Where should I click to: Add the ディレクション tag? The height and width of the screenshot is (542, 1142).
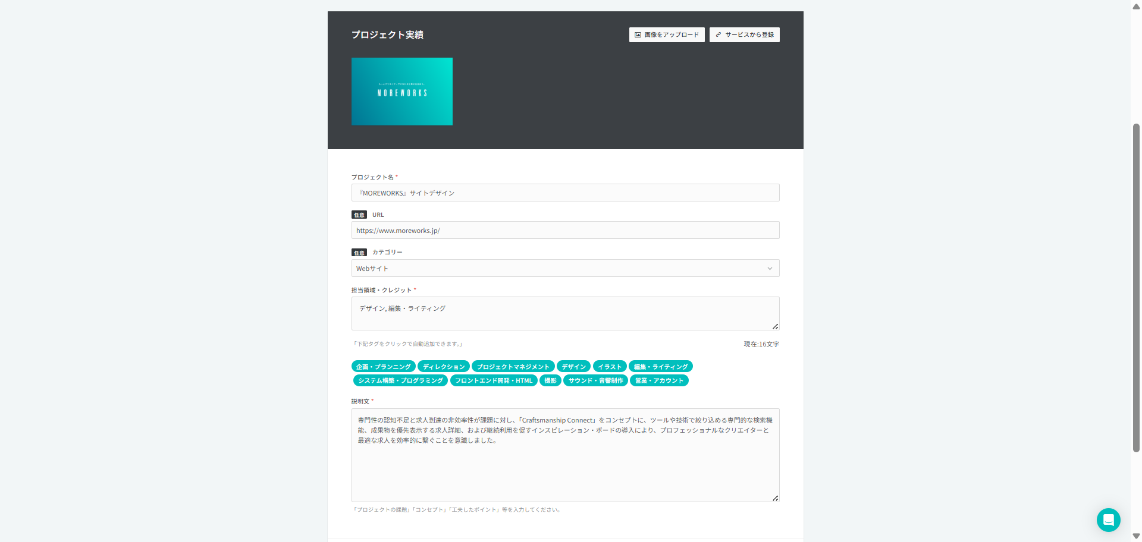[x=444, y=367]
